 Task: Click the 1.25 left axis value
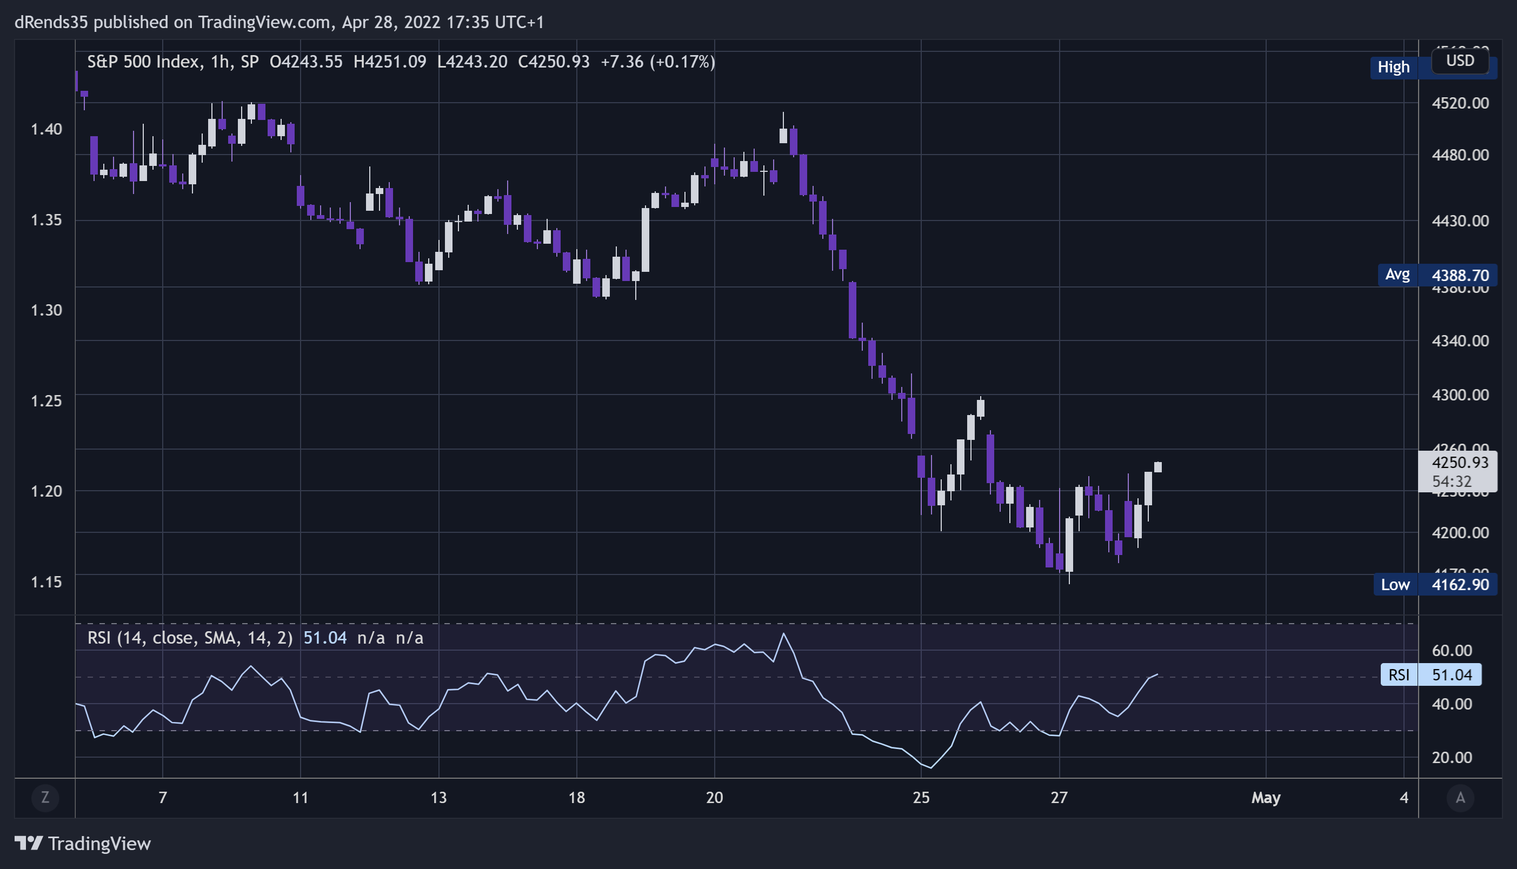click(x=46, y=400)
